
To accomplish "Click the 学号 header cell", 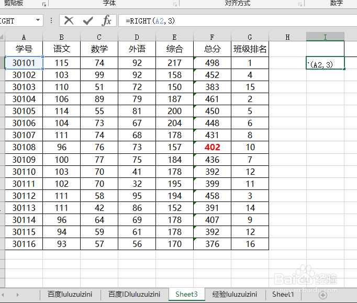I will pyautogui.click(x=24, y=49).
